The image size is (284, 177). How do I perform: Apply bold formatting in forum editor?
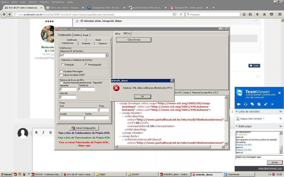click(x=37, y=132)
